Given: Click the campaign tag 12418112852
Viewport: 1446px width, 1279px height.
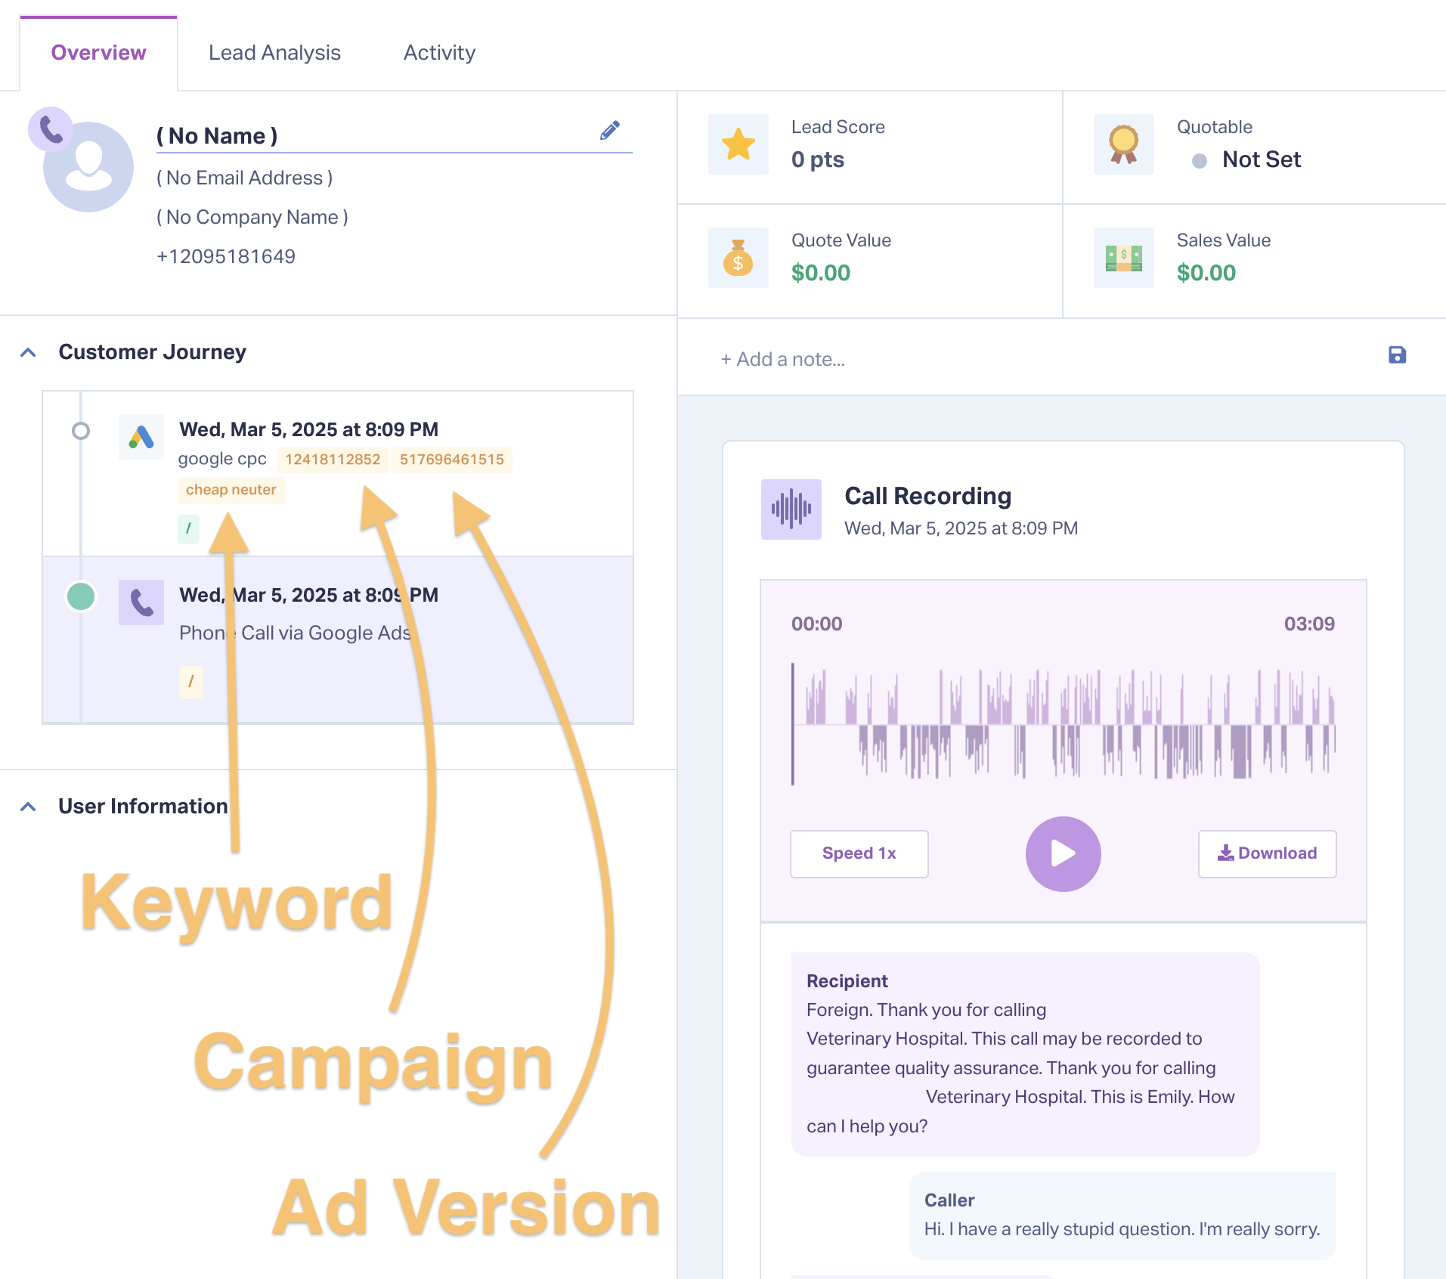Looking at the screenshot, I should 333,460.
